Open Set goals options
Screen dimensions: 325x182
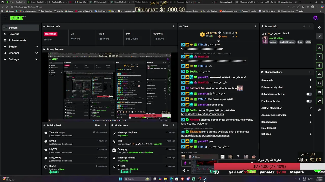coord(286,134)
